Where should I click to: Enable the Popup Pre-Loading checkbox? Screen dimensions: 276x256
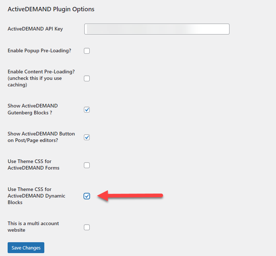click(87, 51)
